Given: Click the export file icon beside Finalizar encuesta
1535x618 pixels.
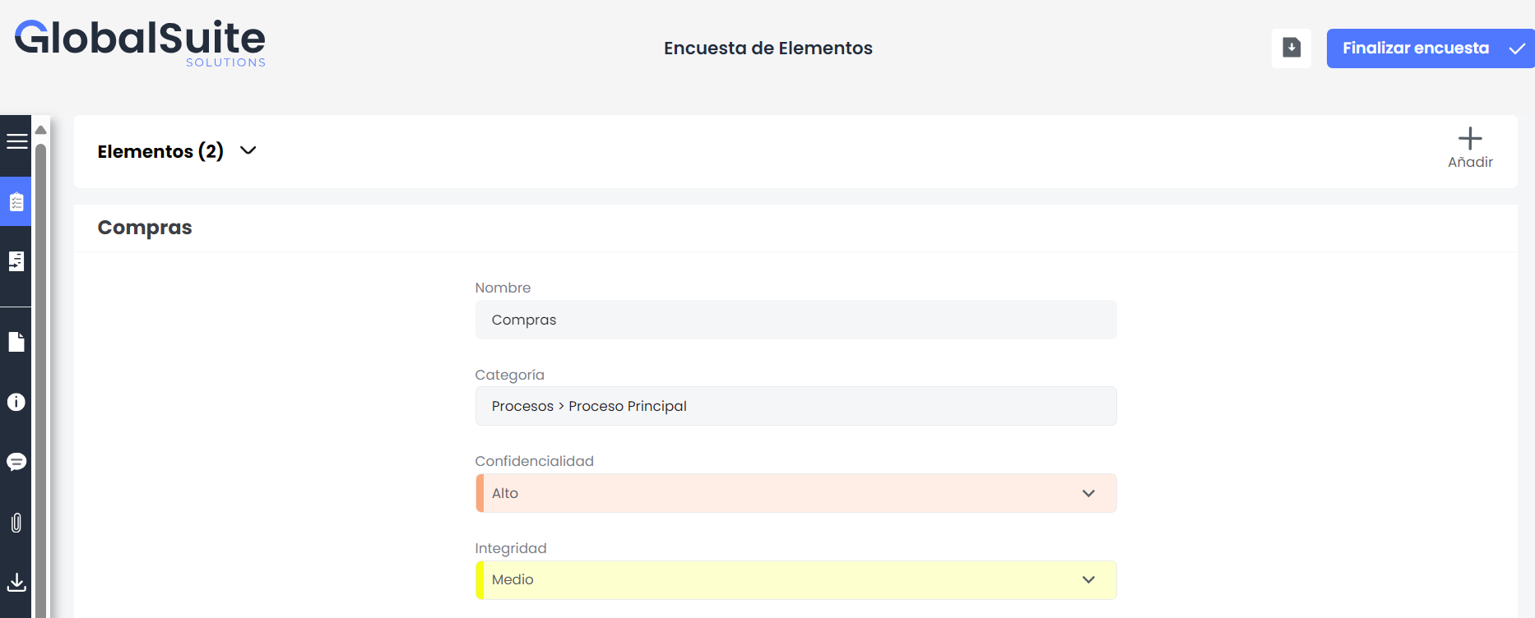Looking at the screenshot, I should click(1292, 48).
